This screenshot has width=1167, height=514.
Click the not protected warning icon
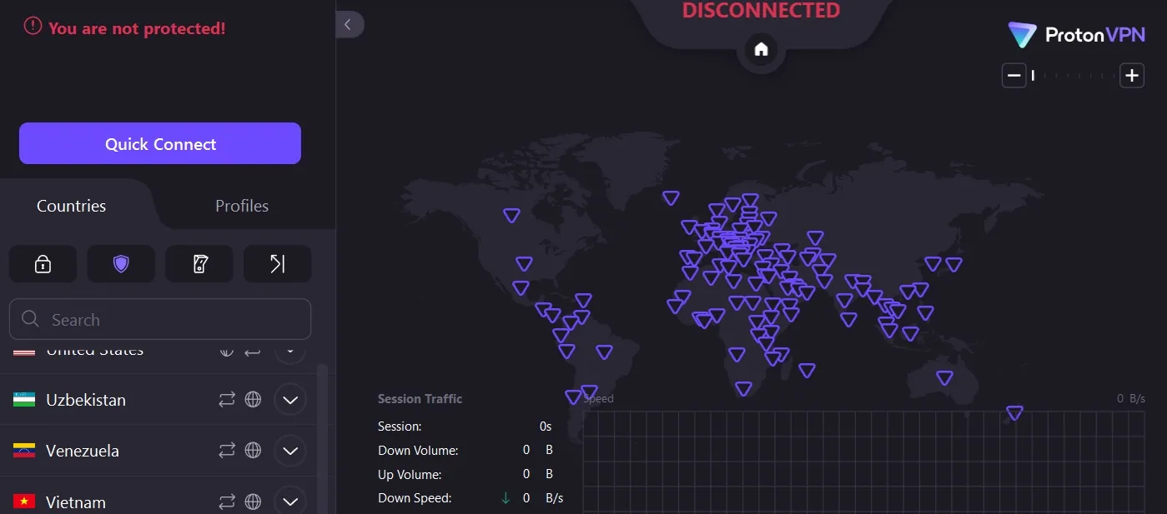coord(33,27)
